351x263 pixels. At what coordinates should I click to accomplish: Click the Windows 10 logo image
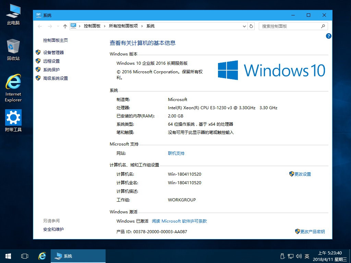[271, 70]
